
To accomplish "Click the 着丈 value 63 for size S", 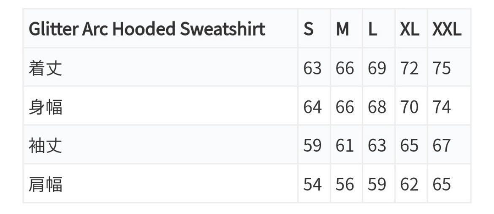I will 312,68.
